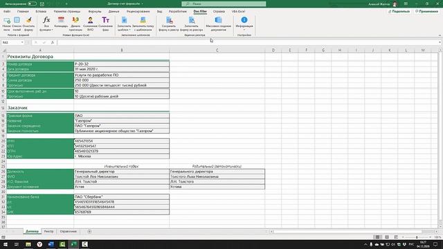443x249 pixels.
Task: Click vertical scrollbar down arrow
Action: 440,227
